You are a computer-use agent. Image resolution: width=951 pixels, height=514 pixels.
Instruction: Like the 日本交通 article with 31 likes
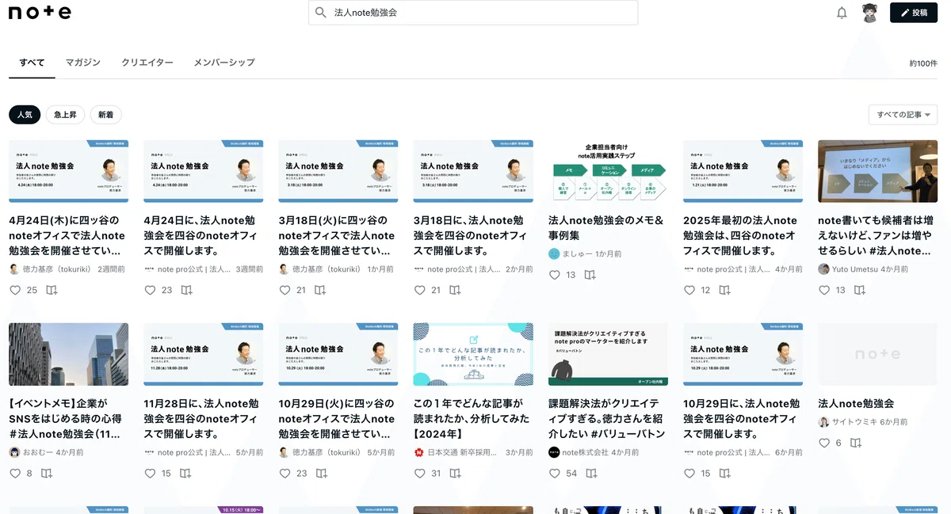[420, 473]
